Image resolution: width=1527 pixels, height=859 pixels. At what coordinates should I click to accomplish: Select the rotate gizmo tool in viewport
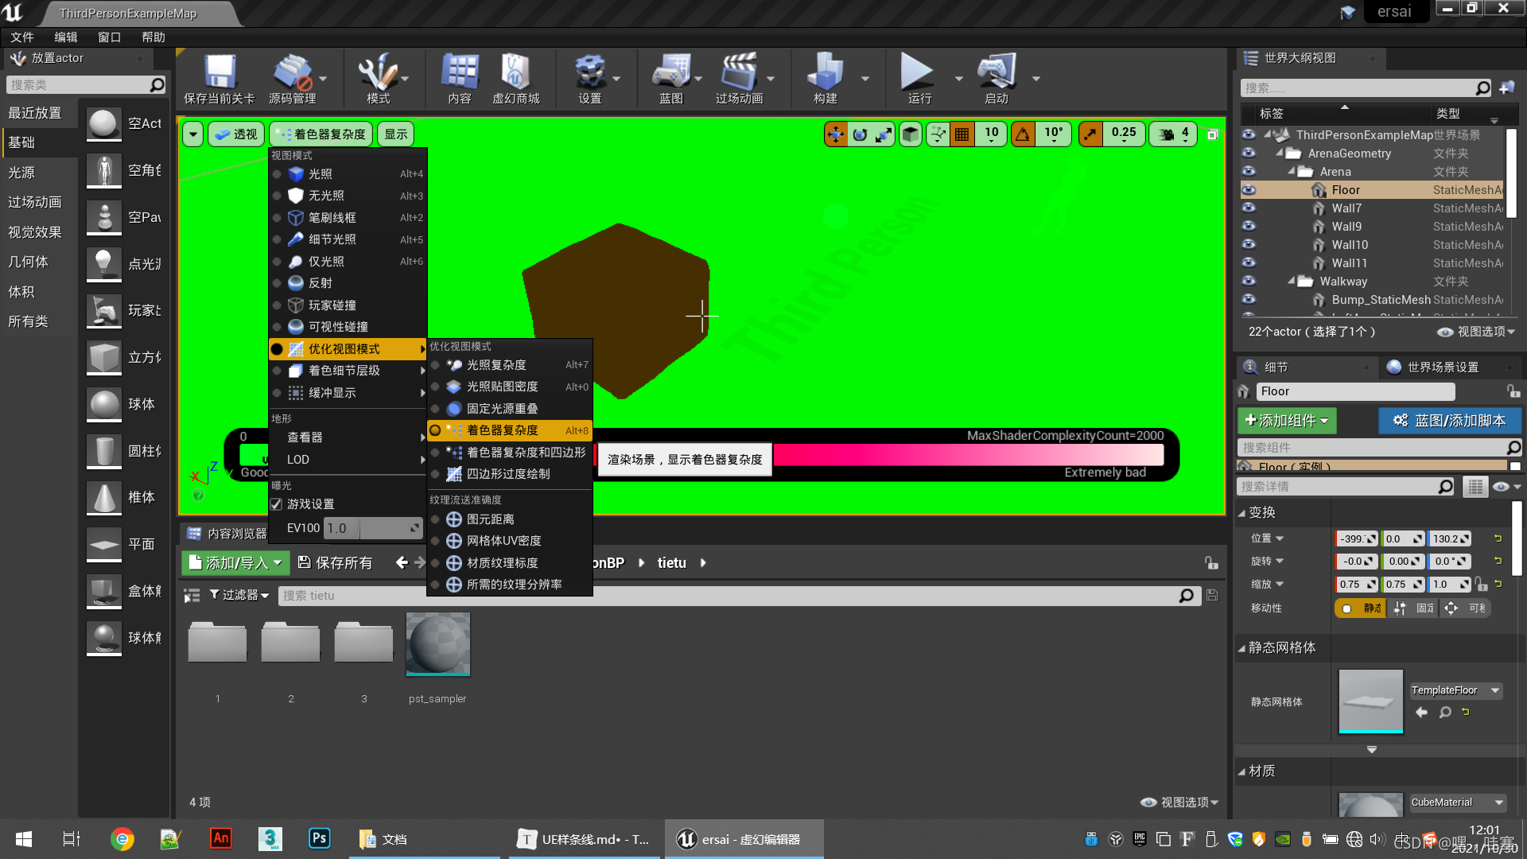coord(860,134)
